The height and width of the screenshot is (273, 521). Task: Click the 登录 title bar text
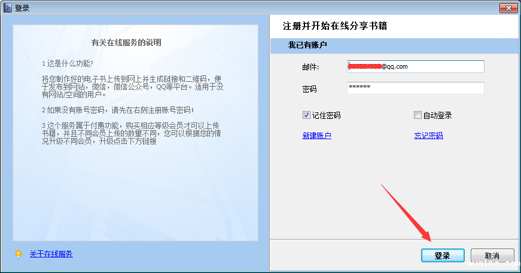[22, 8]
